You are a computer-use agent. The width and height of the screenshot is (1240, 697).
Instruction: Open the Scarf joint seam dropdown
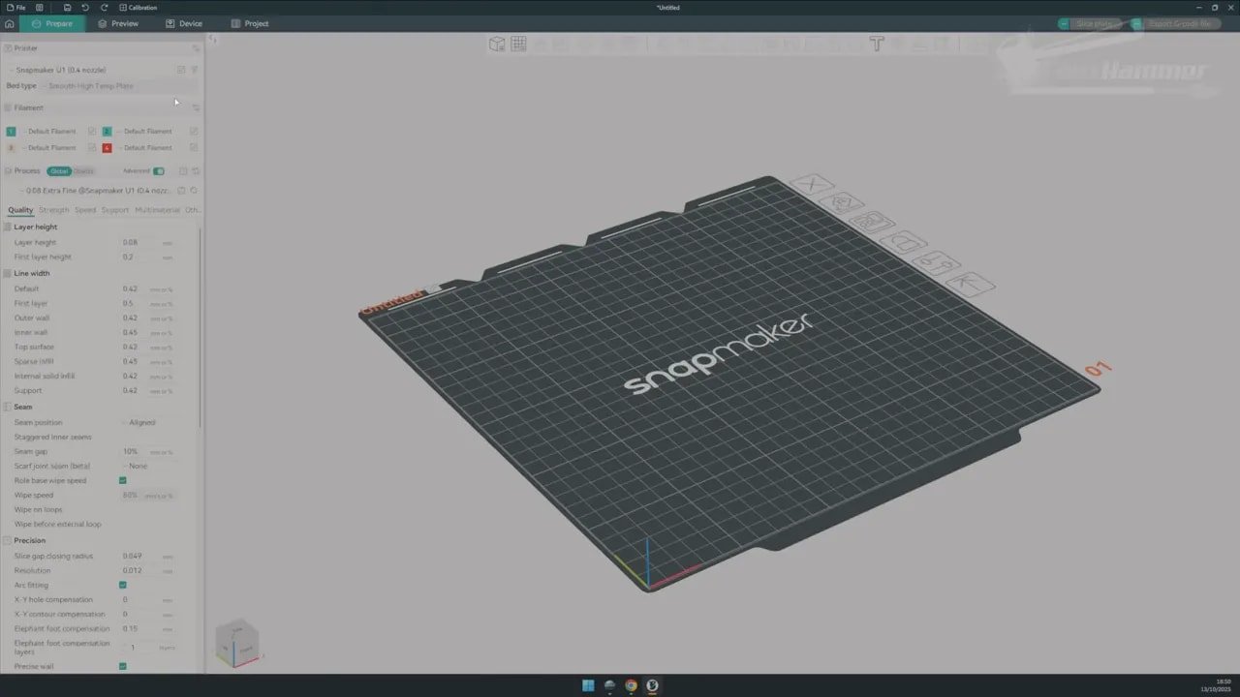click(x=149, y=467)
